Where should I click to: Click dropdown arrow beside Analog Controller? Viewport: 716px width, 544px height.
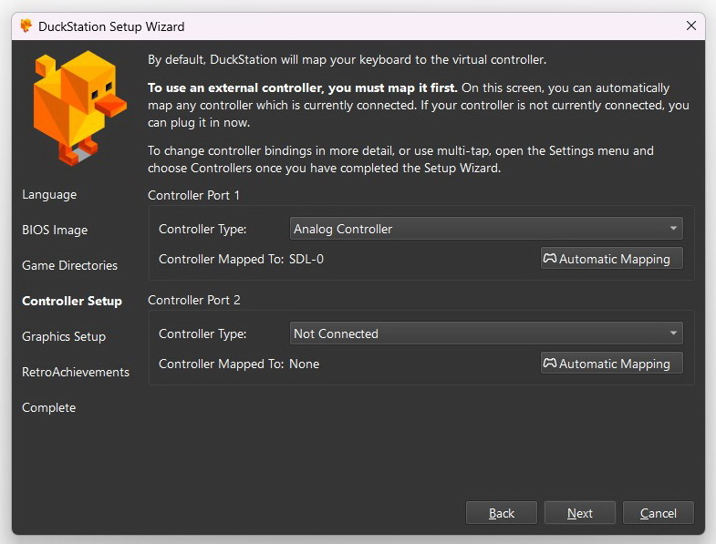coord(673,228)
